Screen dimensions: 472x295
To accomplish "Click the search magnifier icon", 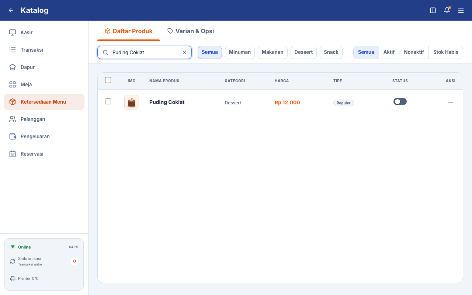I will pos(105,52).
